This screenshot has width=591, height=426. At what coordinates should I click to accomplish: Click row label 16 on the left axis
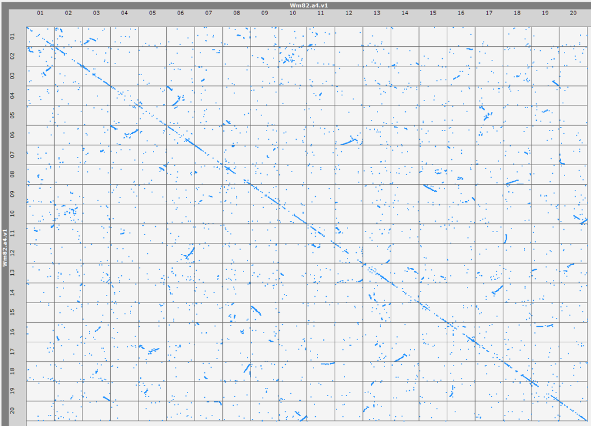(13, 332)
